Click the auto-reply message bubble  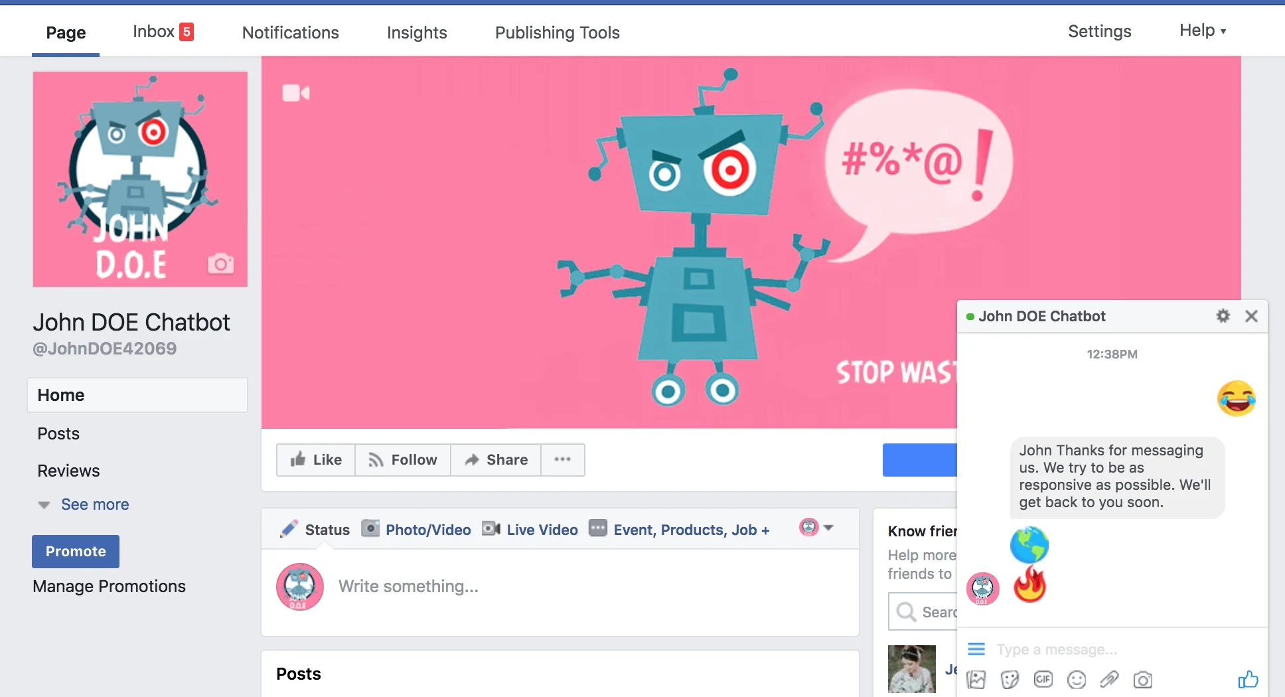pos(1117,477)
